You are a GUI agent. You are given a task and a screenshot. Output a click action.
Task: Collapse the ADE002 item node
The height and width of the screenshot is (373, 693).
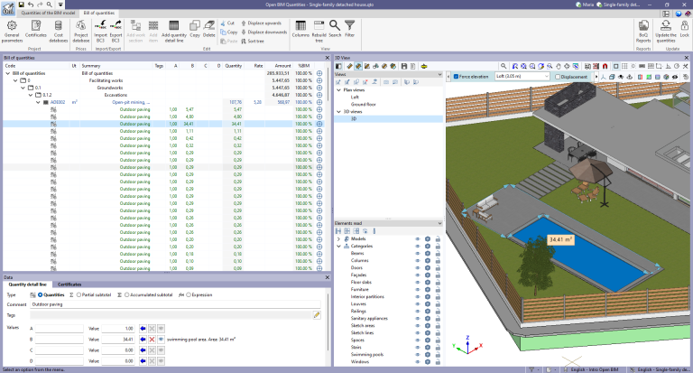[38, 102]
